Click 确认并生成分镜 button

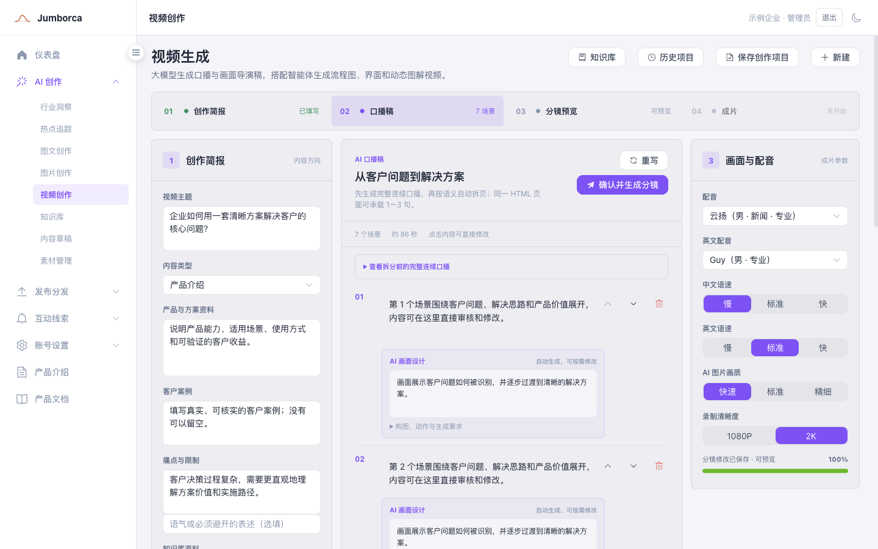(x=623, y=185)
